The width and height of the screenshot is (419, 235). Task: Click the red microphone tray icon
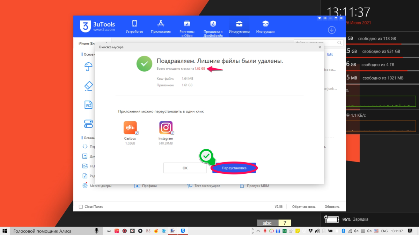pyautogui.click(x=265, y=231)
